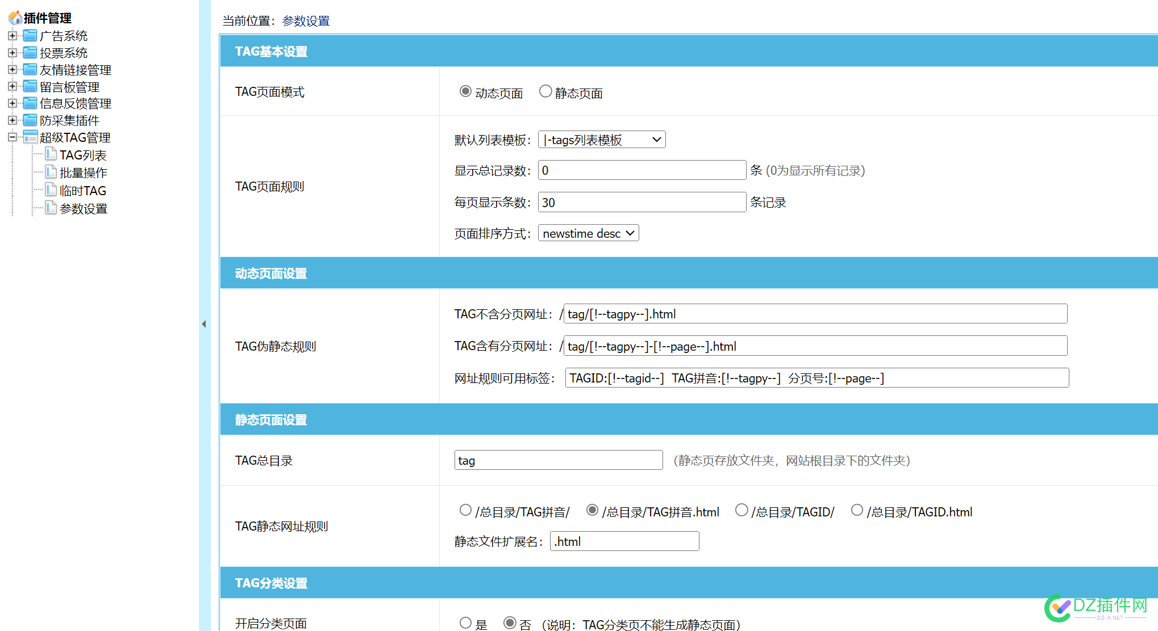Choose the /总目录/TAG拼音.html URL rule

[592, 510]
